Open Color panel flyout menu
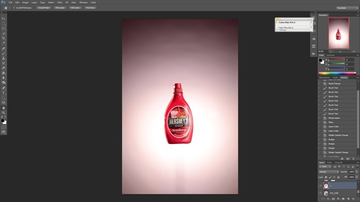 357,55
